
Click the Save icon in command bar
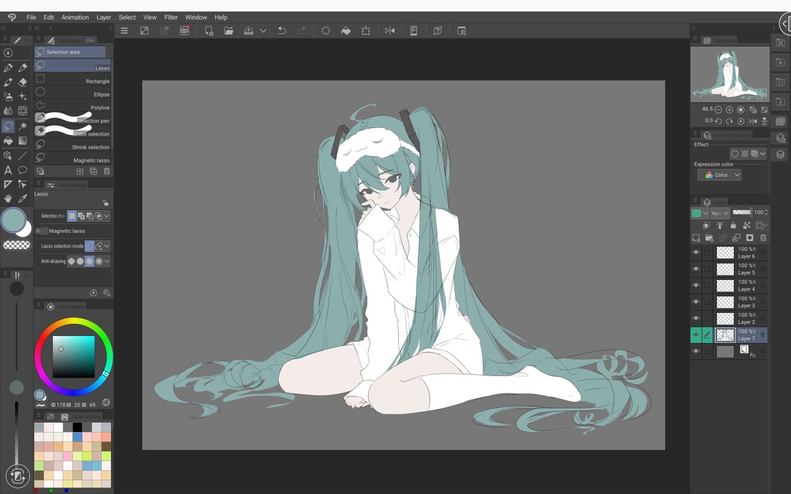coord(249,30)
